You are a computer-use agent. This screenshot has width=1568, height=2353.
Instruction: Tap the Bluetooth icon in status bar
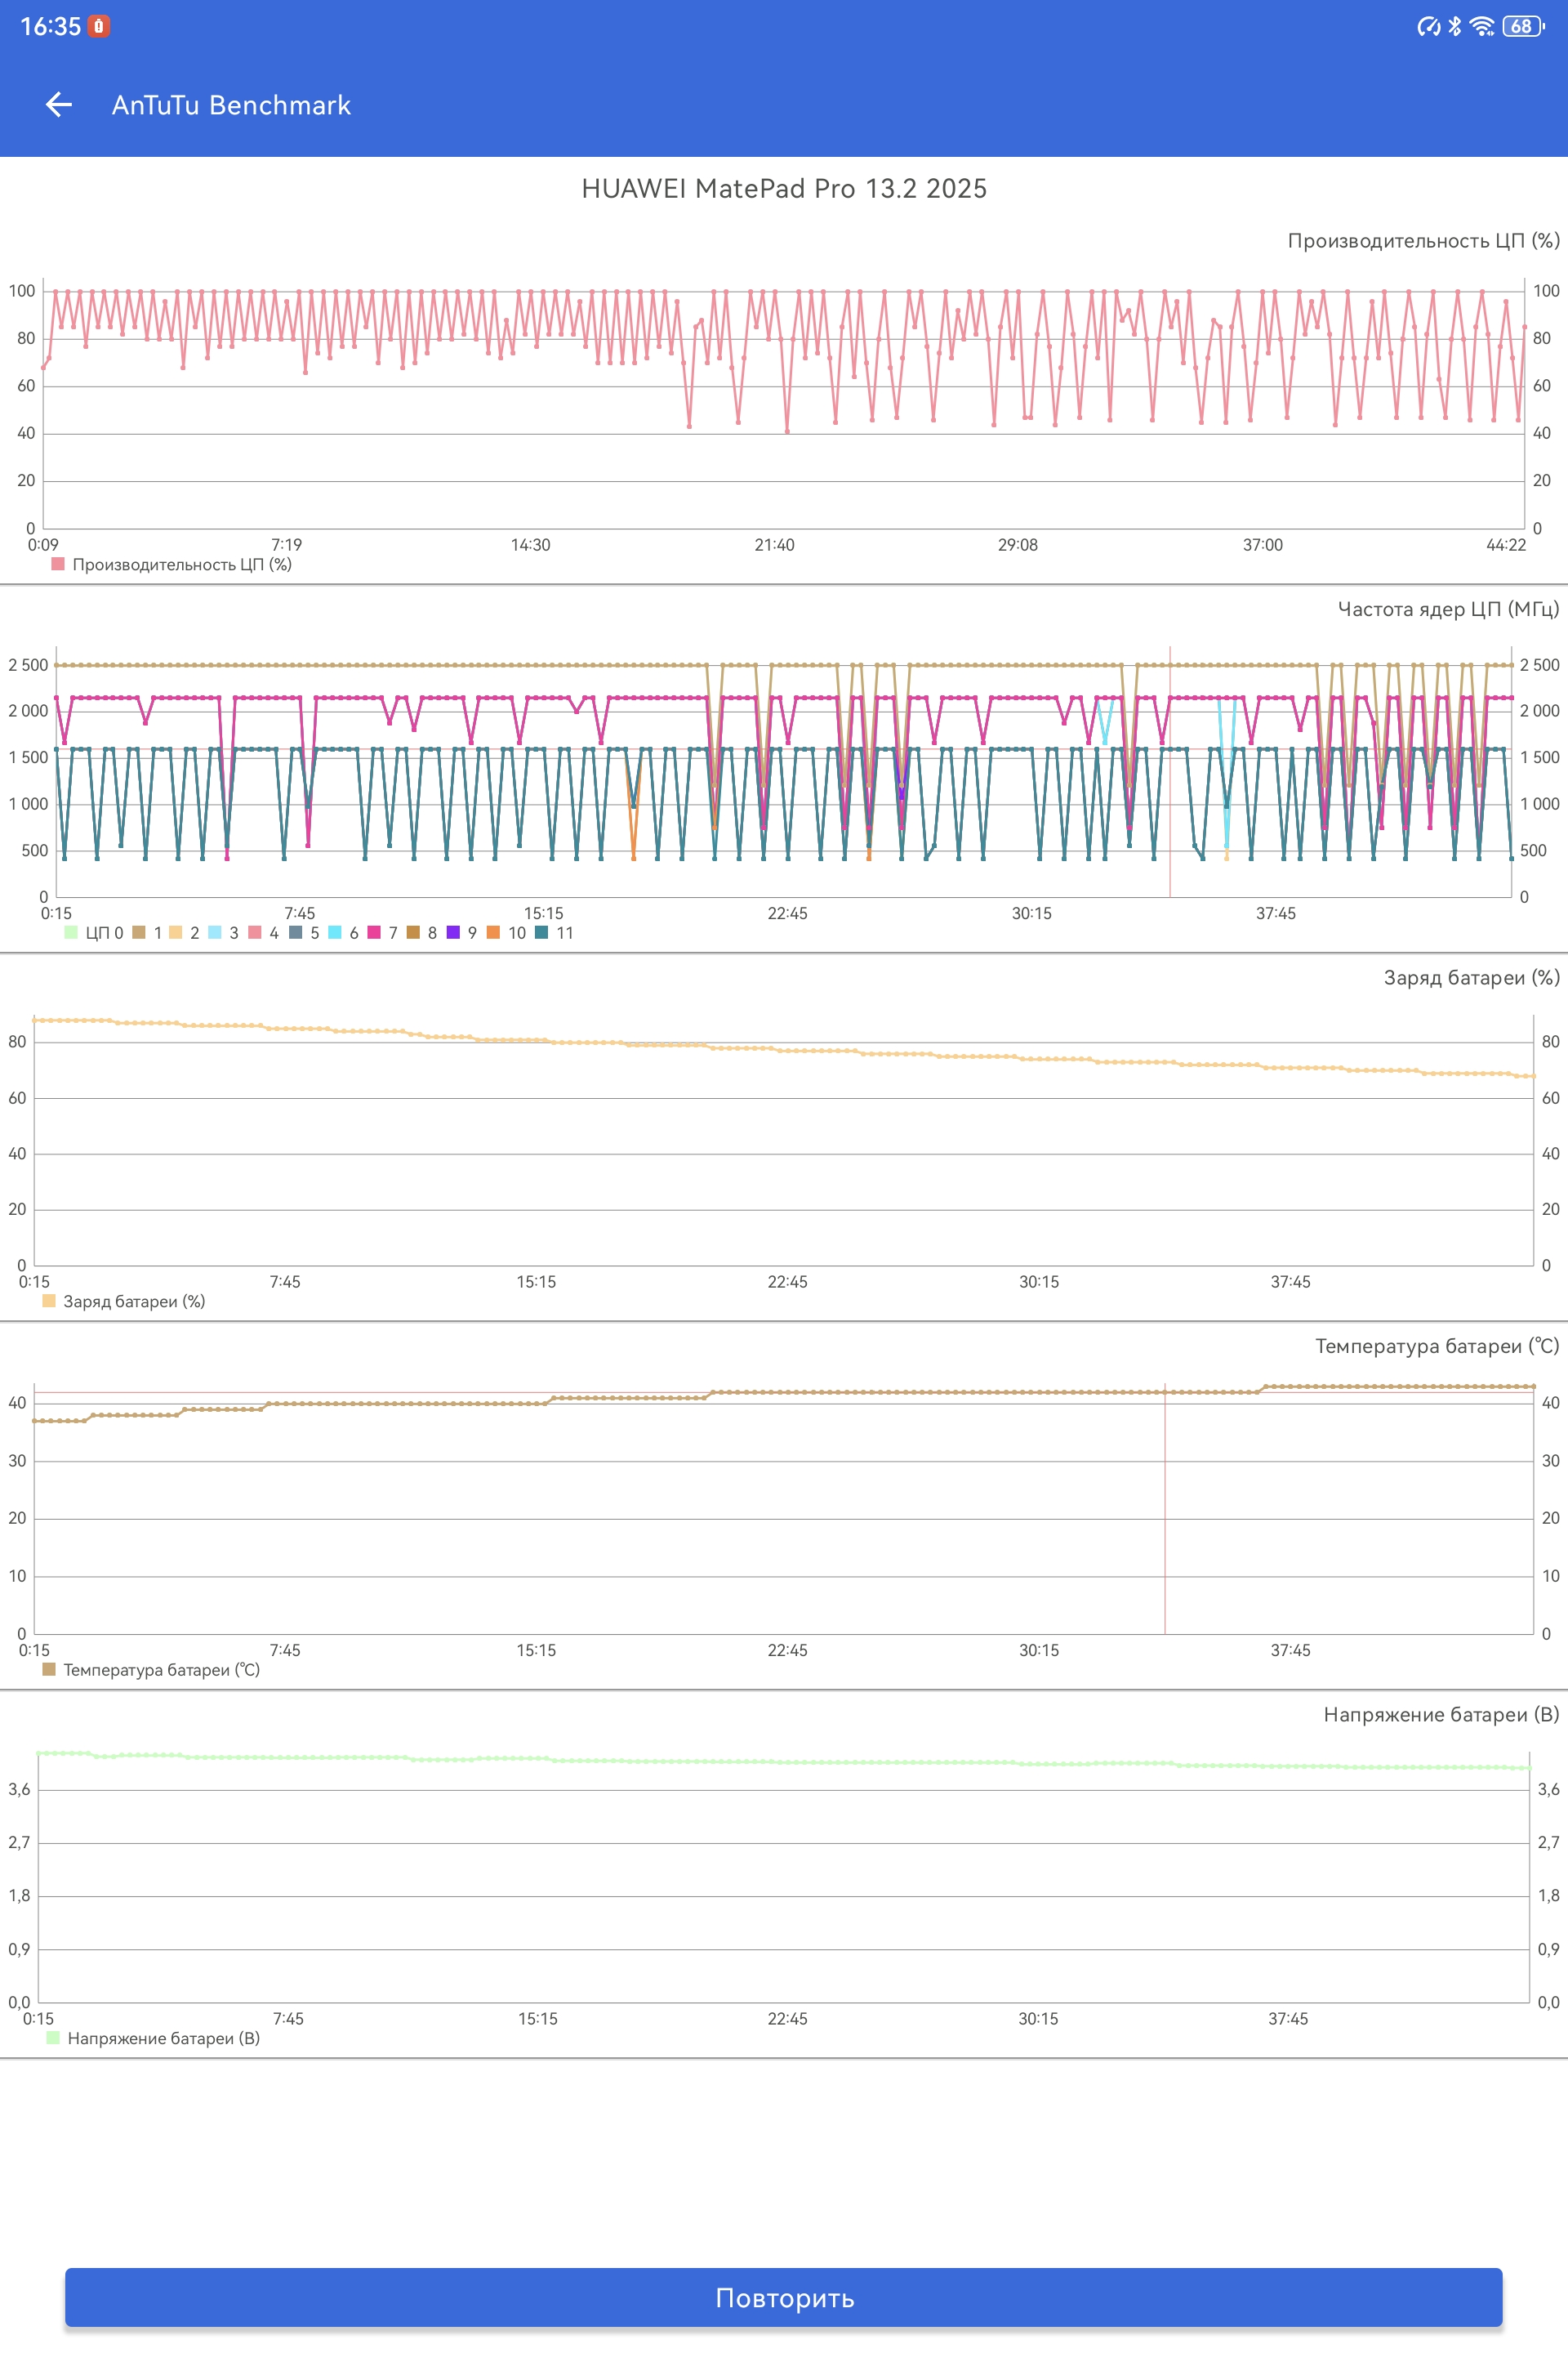1455,27
